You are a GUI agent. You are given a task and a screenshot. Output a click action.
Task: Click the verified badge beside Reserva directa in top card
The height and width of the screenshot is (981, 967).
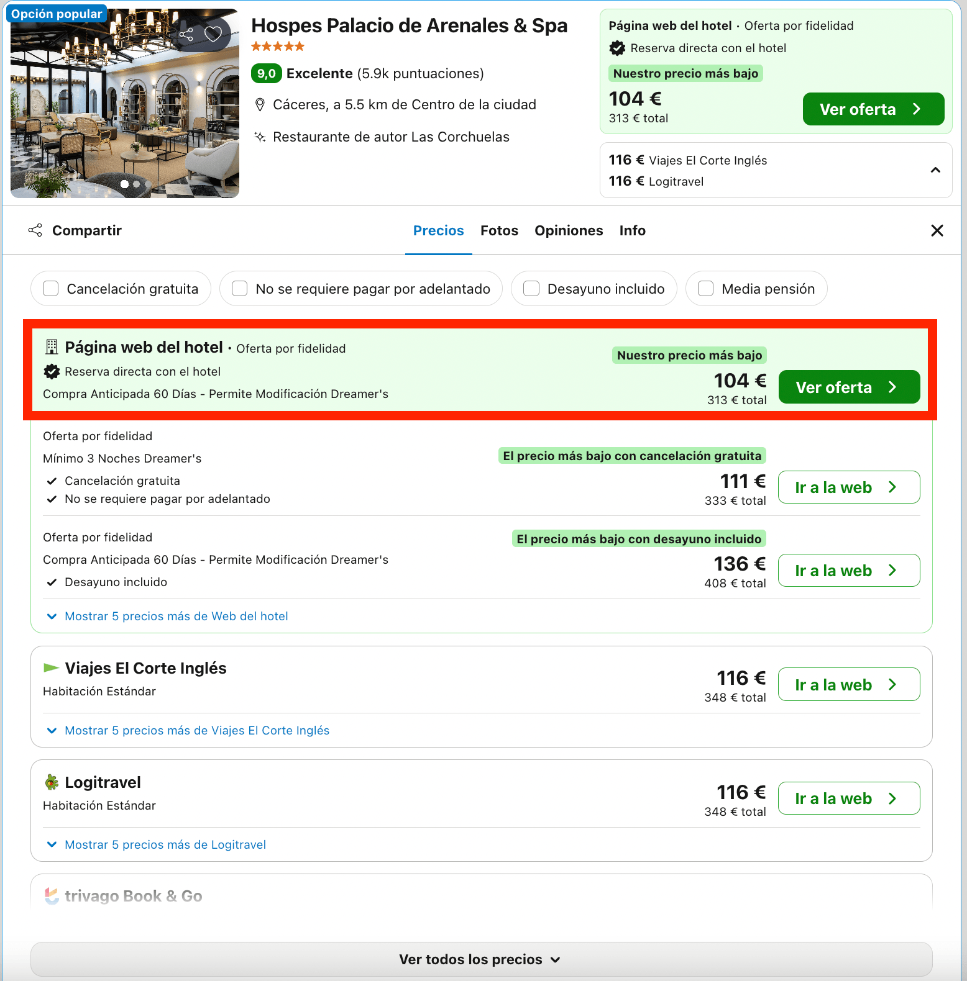click(x=617, y=48)
